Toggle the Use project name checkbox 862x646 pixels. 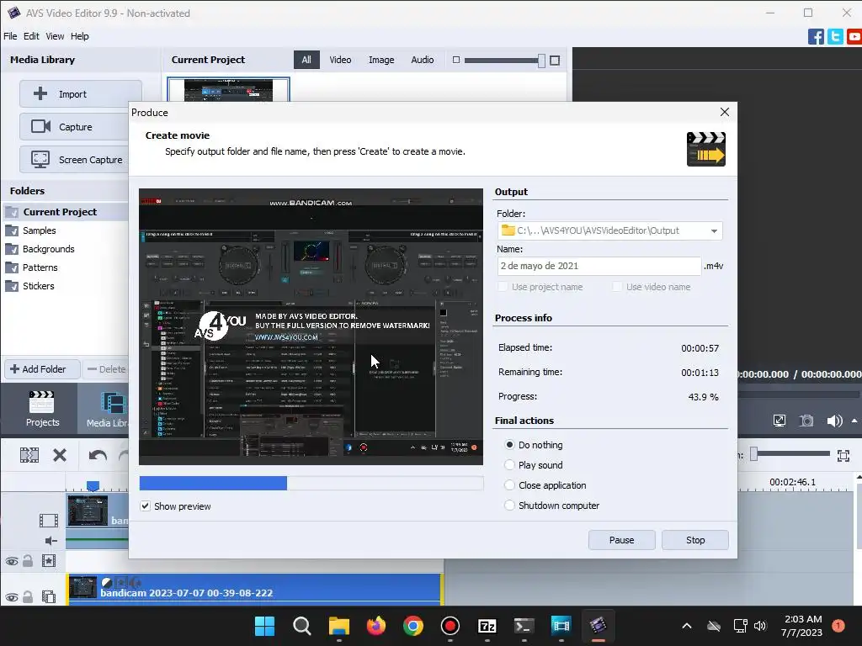tap(503, 287)
